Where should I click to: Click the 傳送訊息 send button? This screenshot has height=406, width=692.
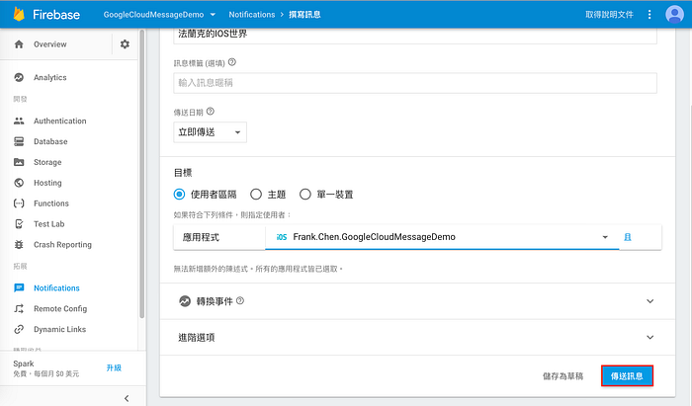[627, 376]
